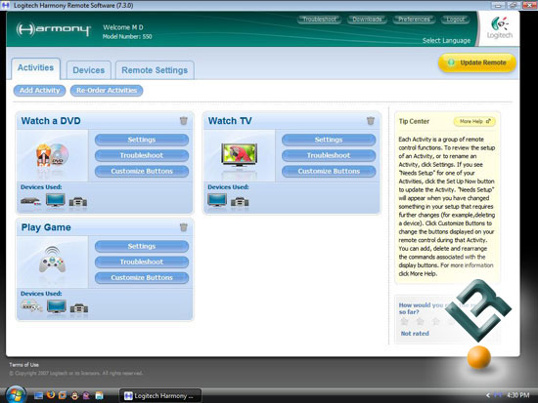Open the last quick launch icon
This screenshot has height=403, width=538.
[x=99, y=395]
